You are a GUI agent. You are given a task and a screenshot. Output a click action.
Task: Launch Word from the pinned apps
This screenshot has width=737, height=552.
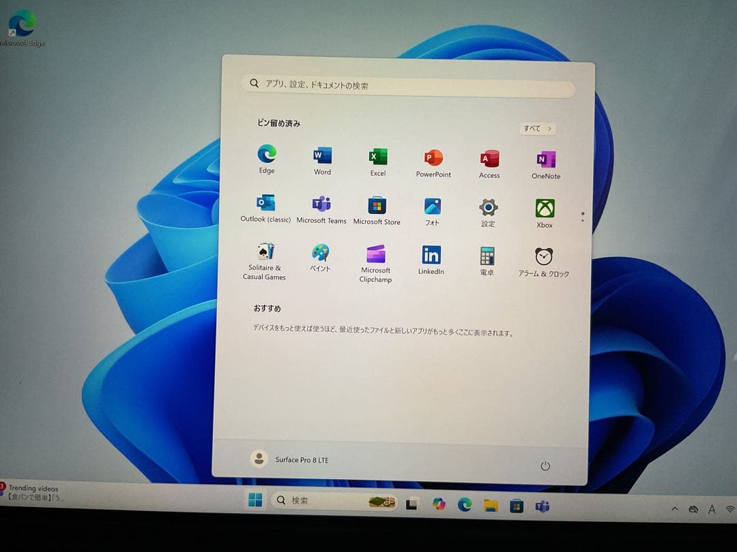click(x=321, y=156)
